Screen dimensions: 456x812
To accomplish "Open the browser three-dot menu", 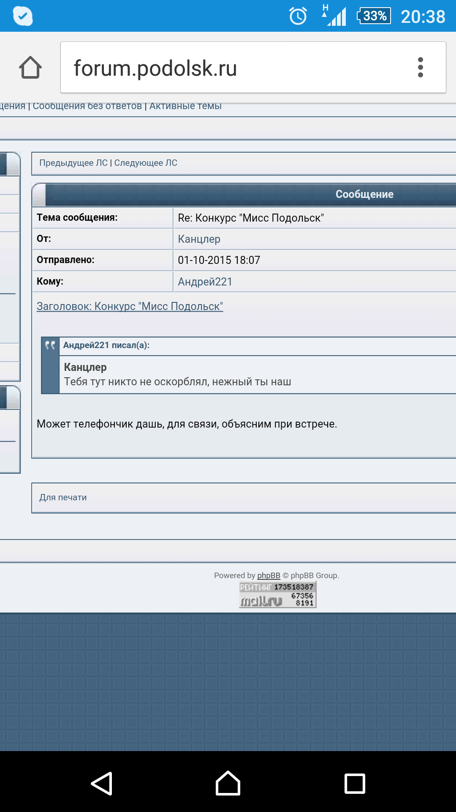I will [x=420, y=68].
